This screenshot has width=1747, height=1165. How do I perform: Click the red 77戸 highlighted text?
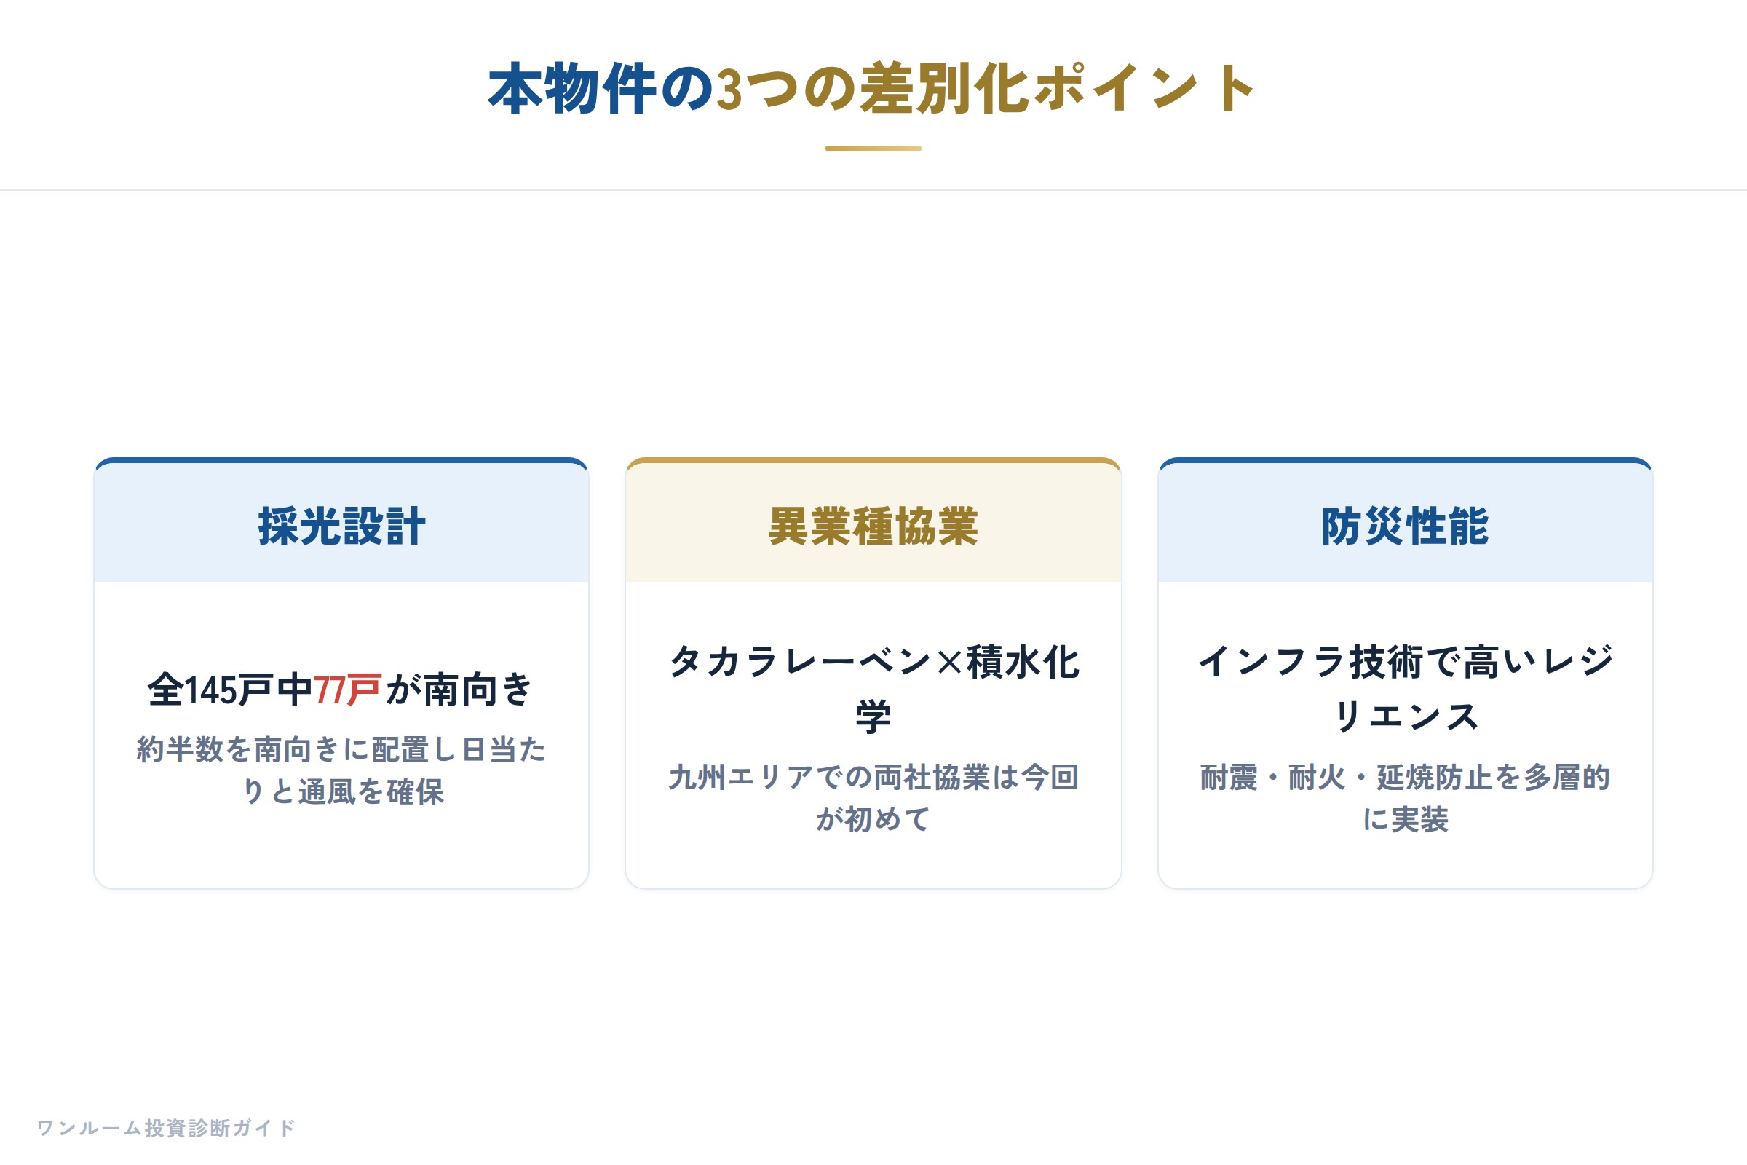pos(348,690)
